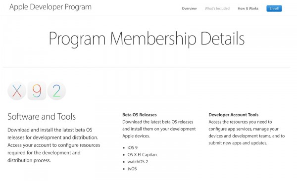The image size is (297, 181).
Task: Click the Developer Account Tools heading
Action: pos(233,115)
